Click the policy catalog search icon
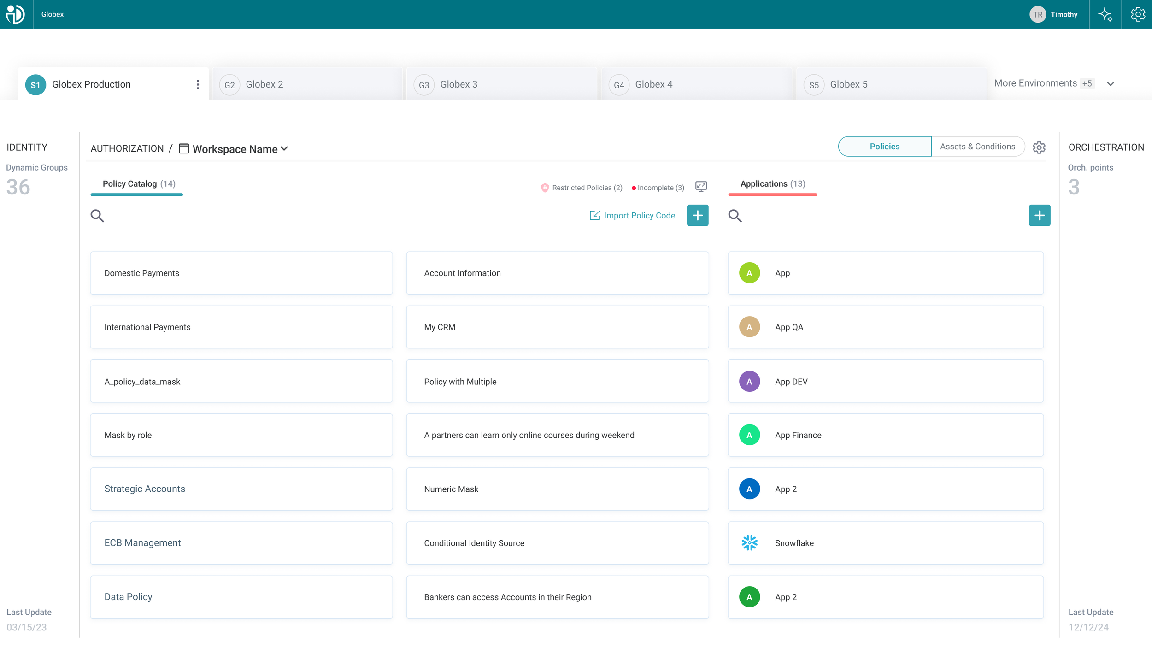Image resolution: width=1152 pixels, height=648 pixels. point(97,216)
